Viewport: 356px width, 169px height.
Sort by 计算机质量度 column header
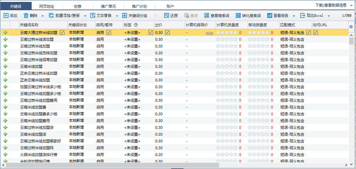[x=231, y=25]
